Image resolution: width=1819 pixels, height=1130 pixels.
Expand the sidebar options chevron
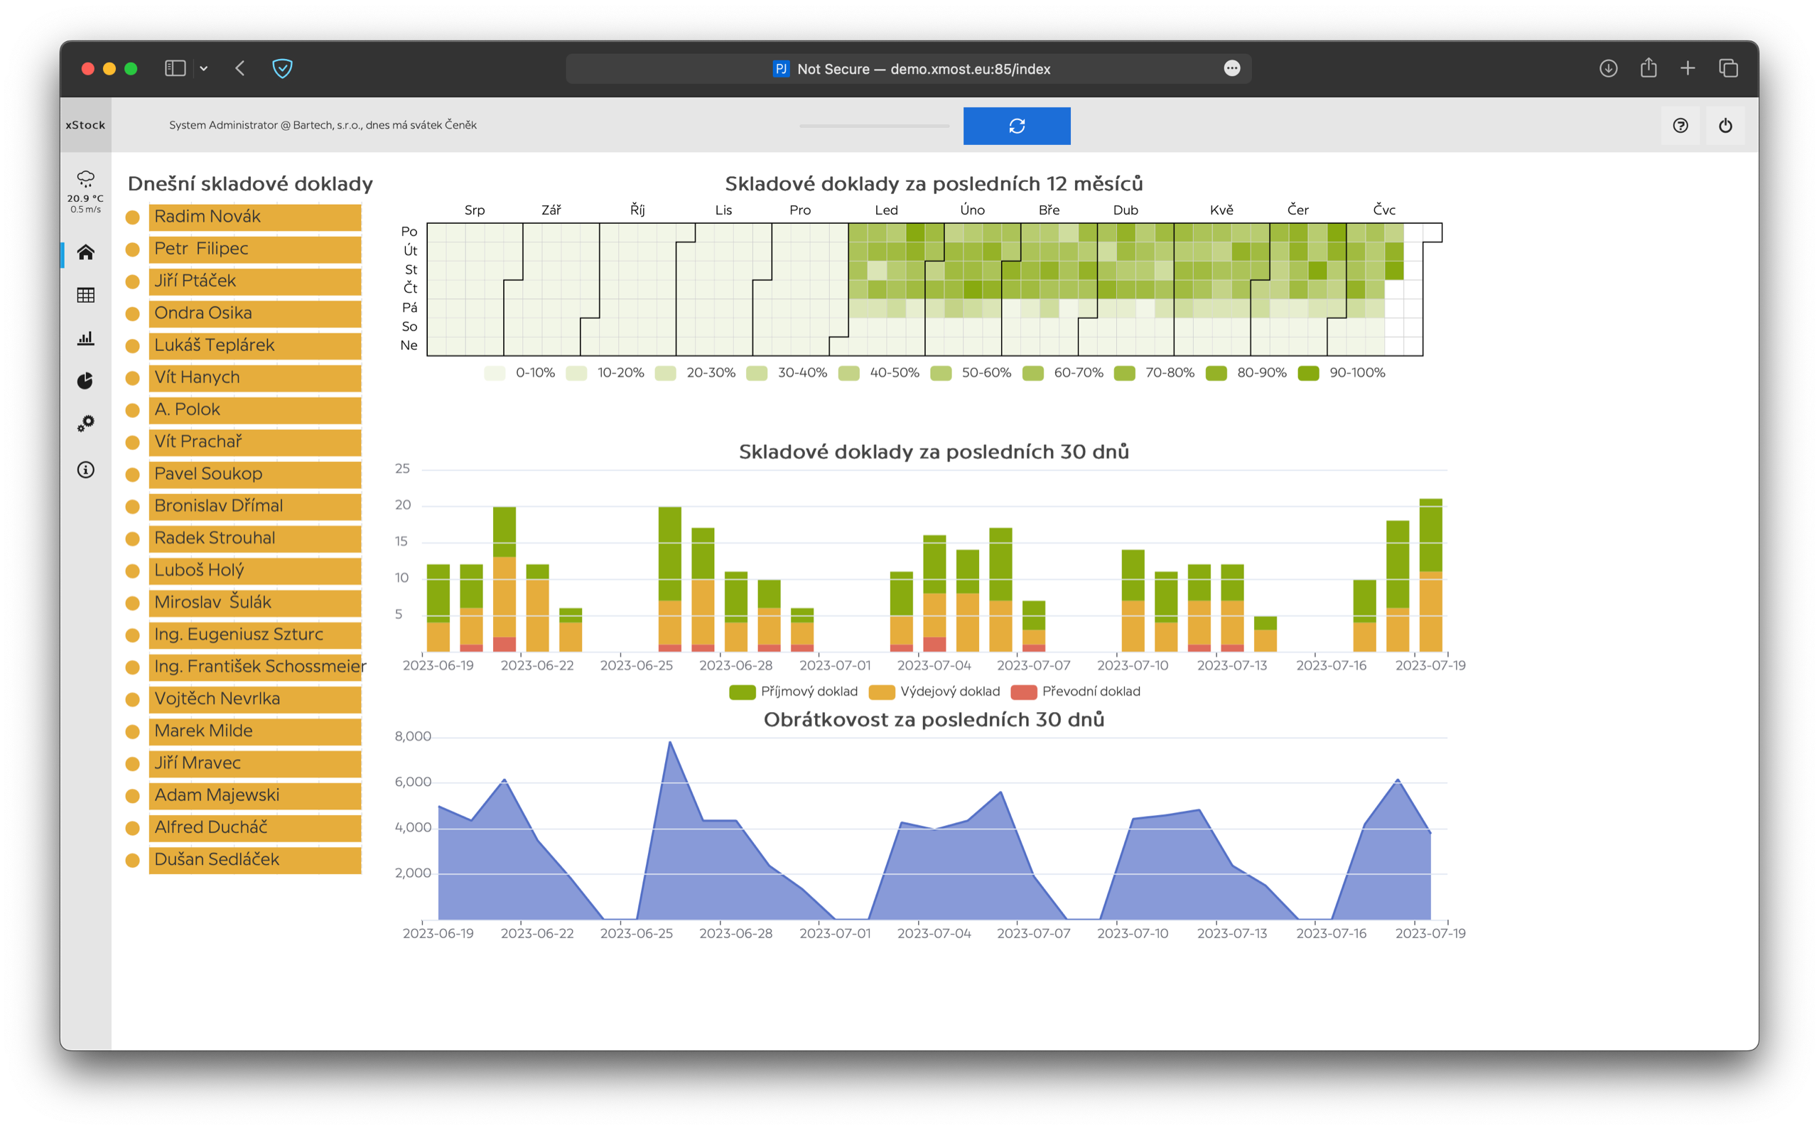pyautogui.click(x=204, y=69)
